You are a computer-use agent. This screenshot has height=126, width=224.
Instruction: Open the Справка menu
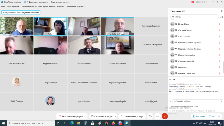tap(81, 6)
